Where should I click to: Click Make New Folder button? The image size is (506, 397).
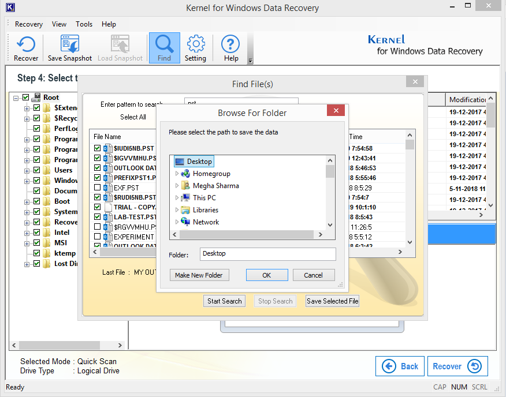199,275
